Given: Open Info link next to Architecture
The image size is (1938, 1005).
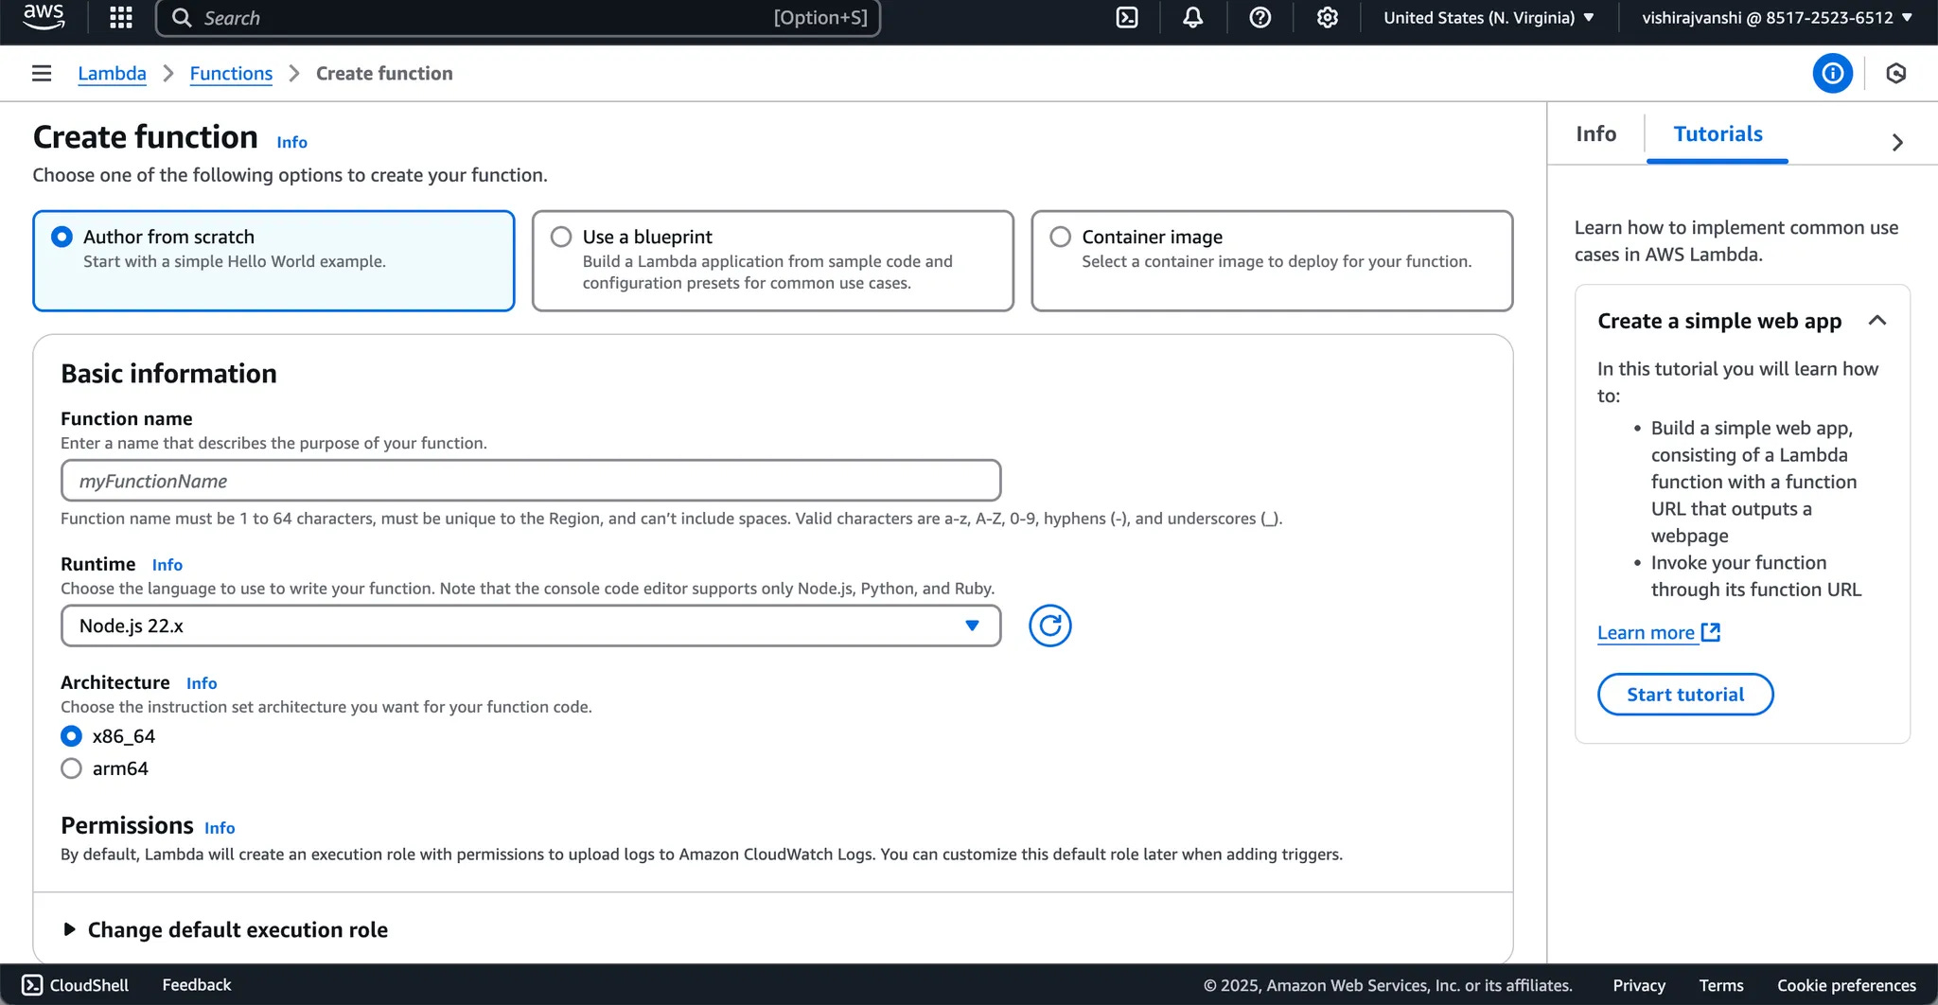Looking at the screenshot, I should (202, 683).
